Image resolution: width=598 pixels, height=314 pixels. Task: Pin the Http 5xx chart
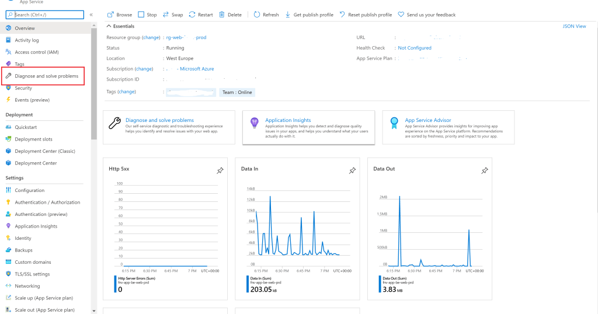click(x=220, y=170)
